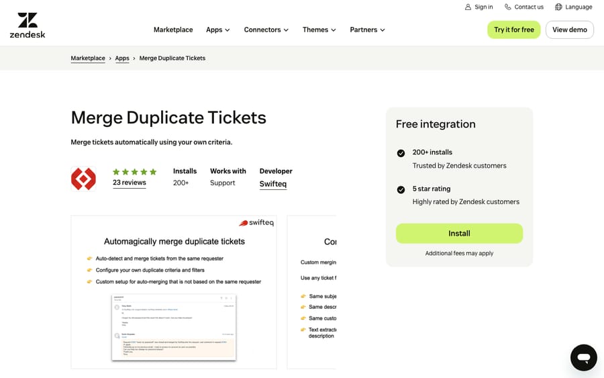The width and height of the screenshot is (604, 378).
Task: Click the Merge tickets automatically description text
Action: pos(152,142)
